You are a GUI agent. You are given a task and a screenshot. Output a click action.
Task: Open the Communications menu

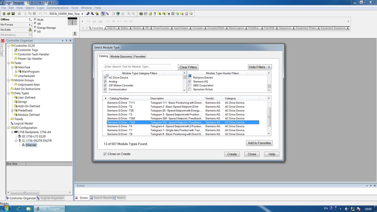(x=57, y=8)
